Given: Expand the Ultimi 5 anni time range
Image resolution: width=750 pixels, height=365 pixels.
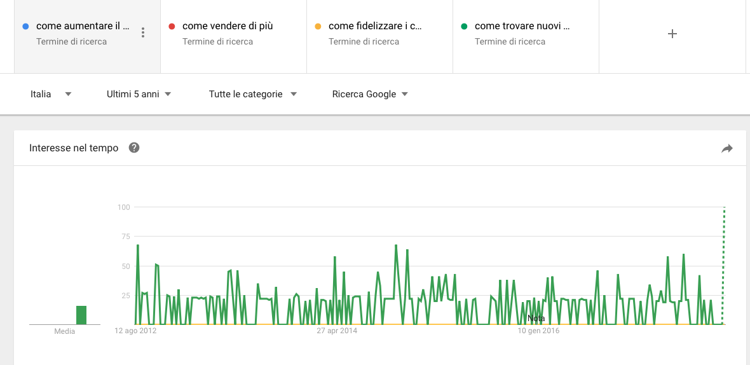Looking at the screenshot, I should pos(139,94).
